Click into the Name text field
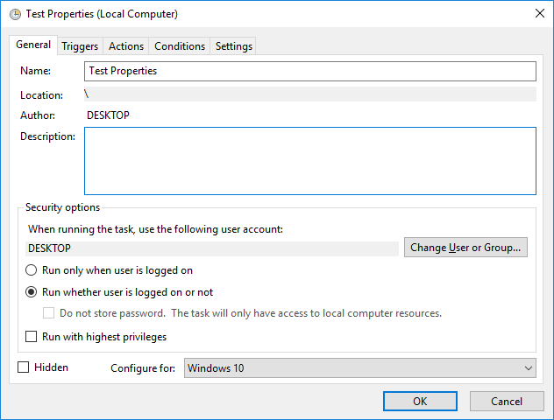Screen dimensions: 554x420 point(309,71)
